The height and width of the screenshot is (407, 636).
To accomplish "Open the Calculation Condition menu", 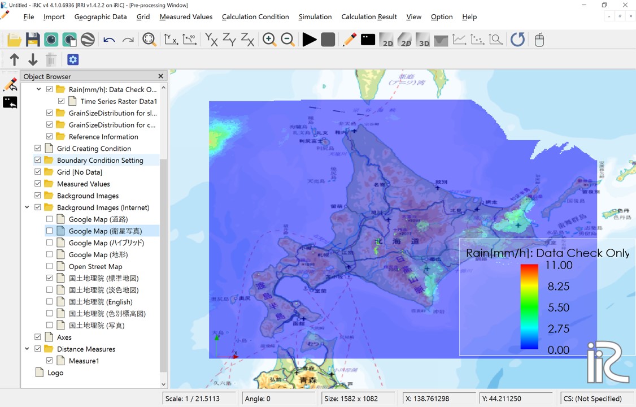I will (255, 17).
